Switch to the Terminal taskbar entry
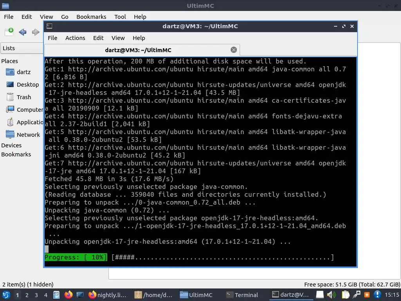Screen dimensions: 401x301 242,295
